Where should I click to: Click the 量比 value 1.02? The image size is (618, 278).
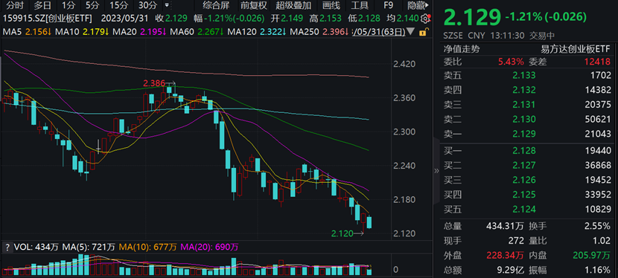[601, 241]
